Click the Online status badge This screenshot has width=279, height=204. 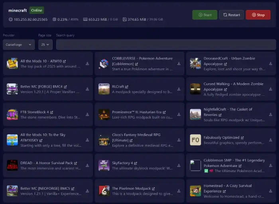pyautogui.click(x=37, y=10)
